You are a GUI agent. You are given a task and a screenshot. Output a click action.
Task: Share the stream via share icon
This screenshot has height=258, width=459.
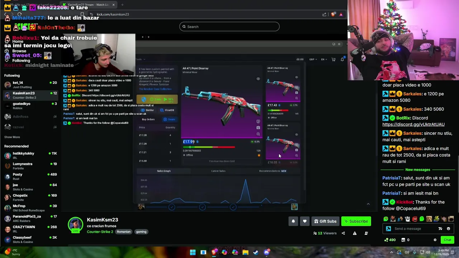pyautogui.click(x=343, y=233)
